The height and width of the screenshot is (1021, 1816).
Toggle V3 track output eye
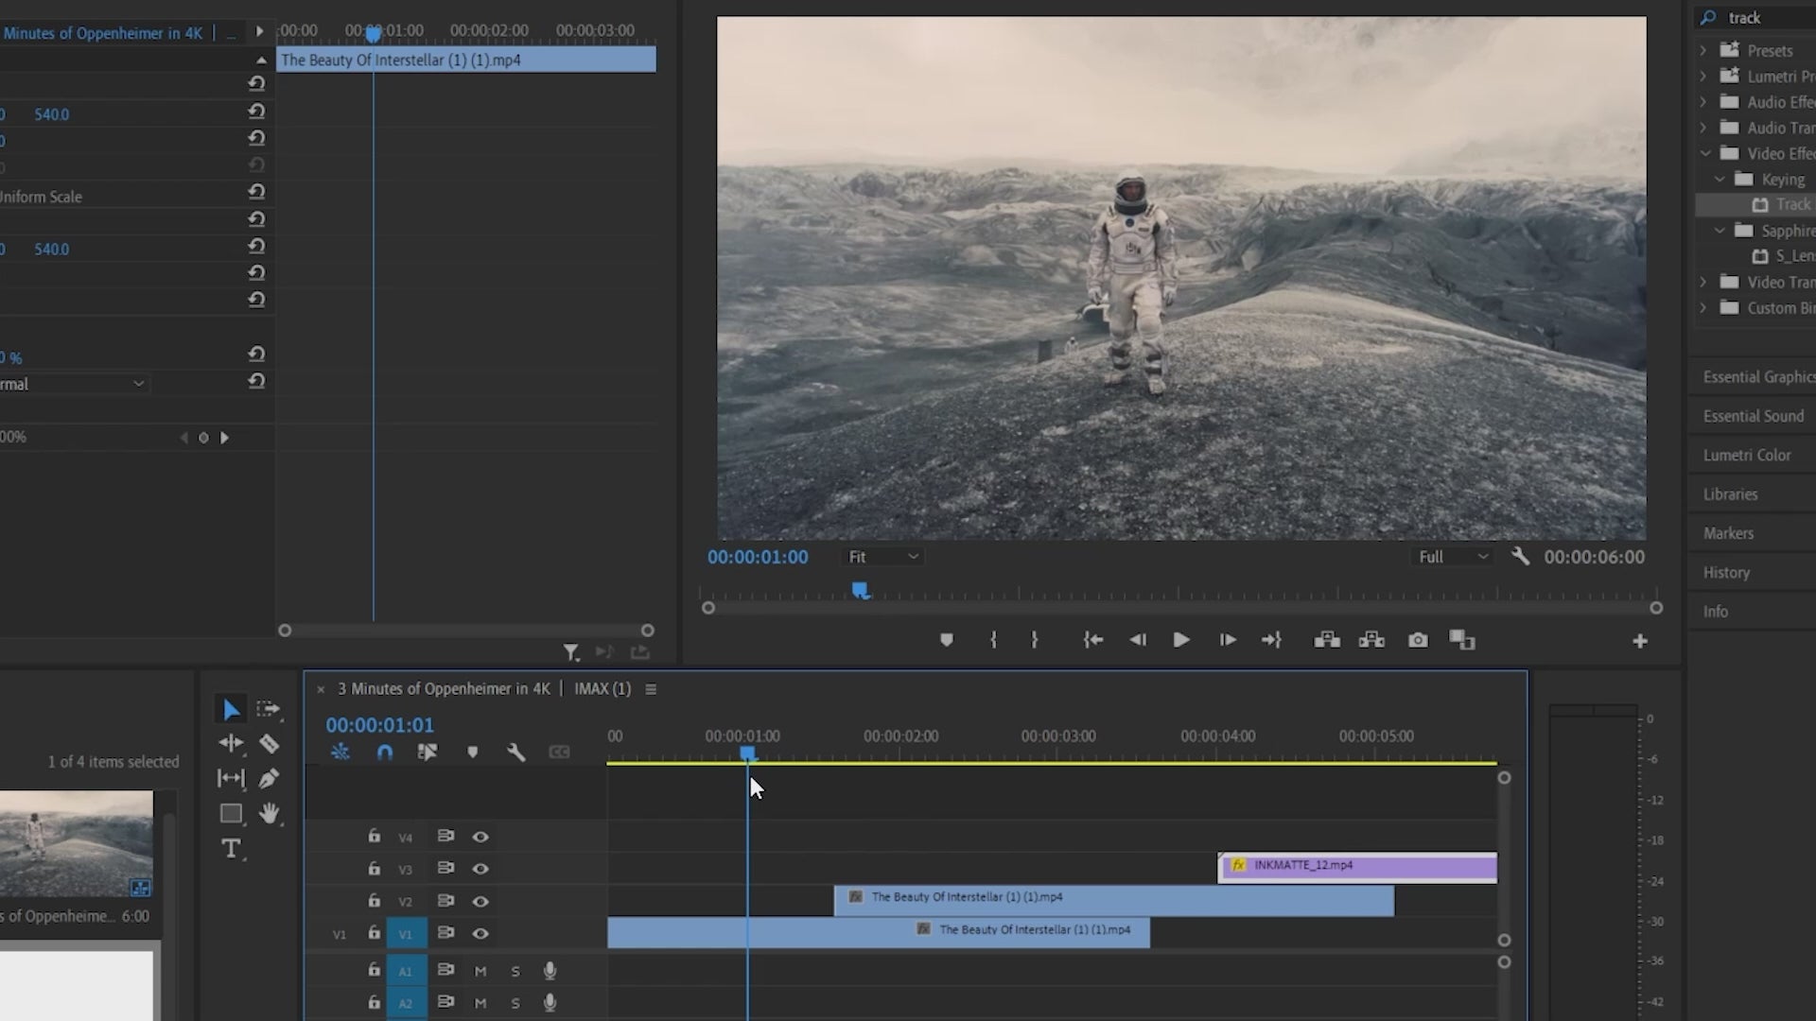[x=480, y=869]
